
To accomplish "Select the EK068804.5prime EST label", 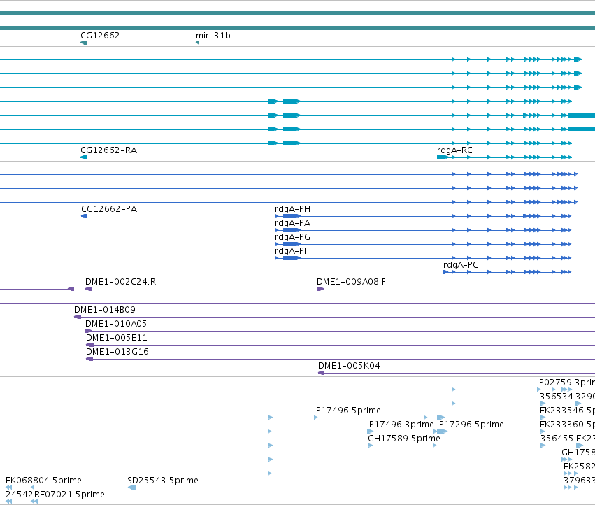I will pyautogui.click(x=43, y=481).
